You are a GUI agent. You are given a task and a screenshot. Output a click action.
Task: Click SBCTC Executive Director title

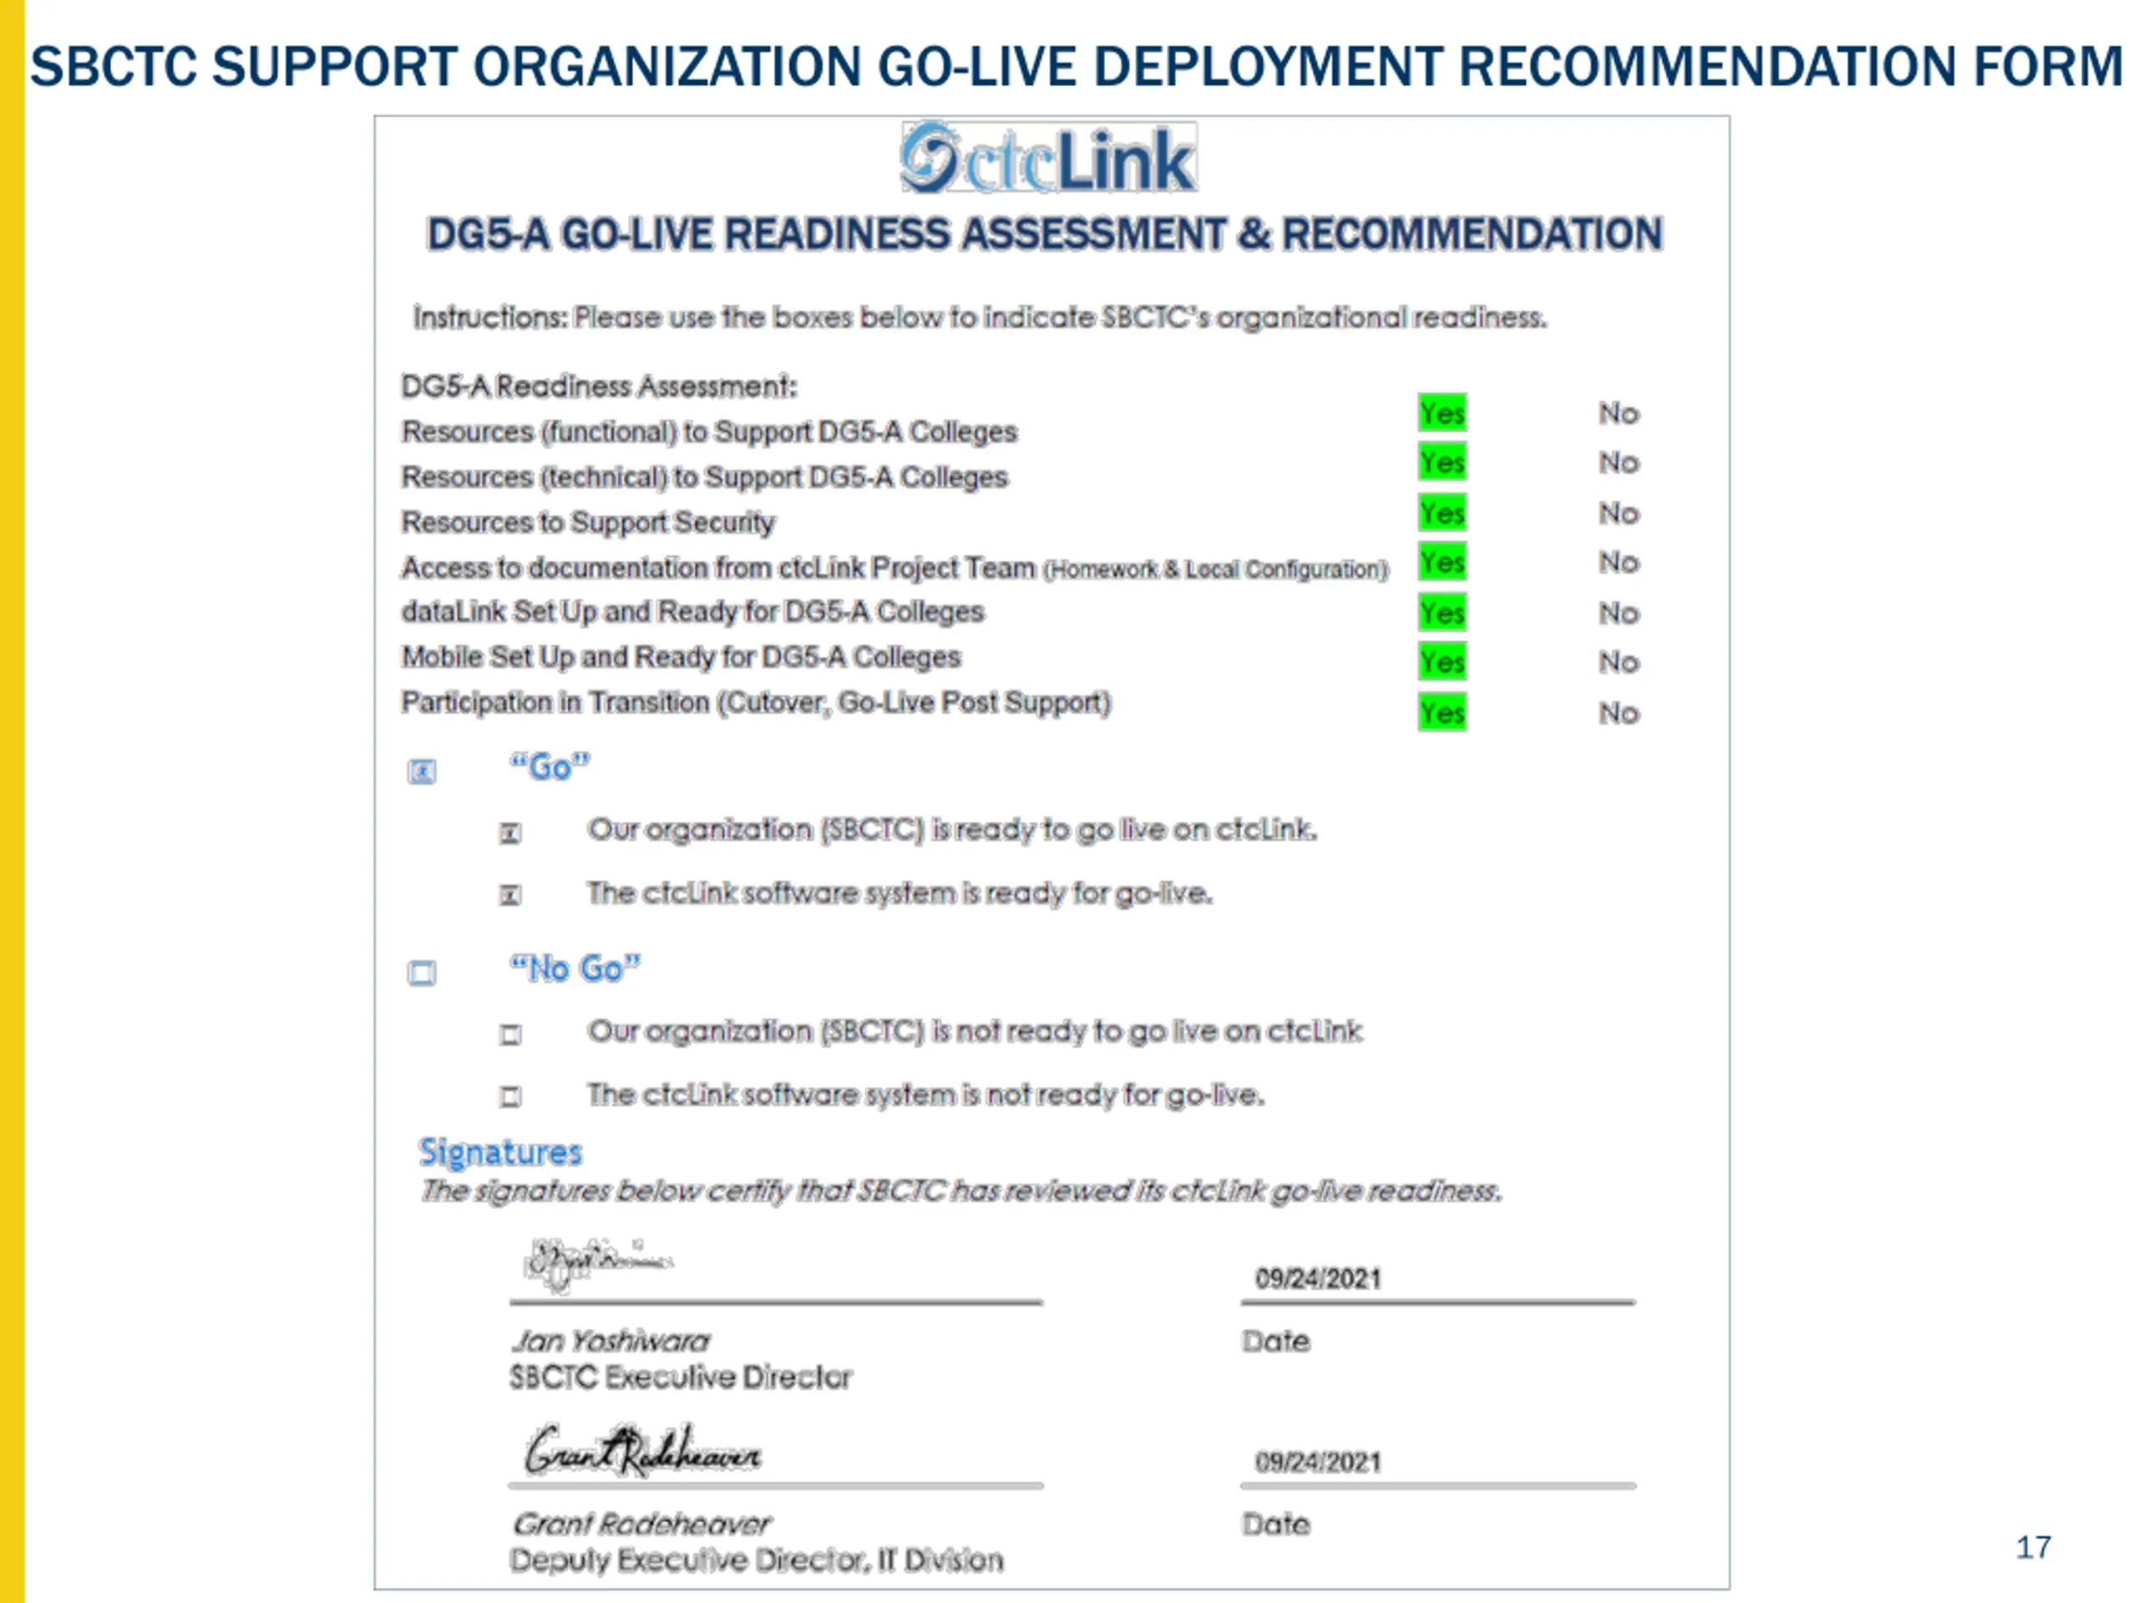(681, 1377)
